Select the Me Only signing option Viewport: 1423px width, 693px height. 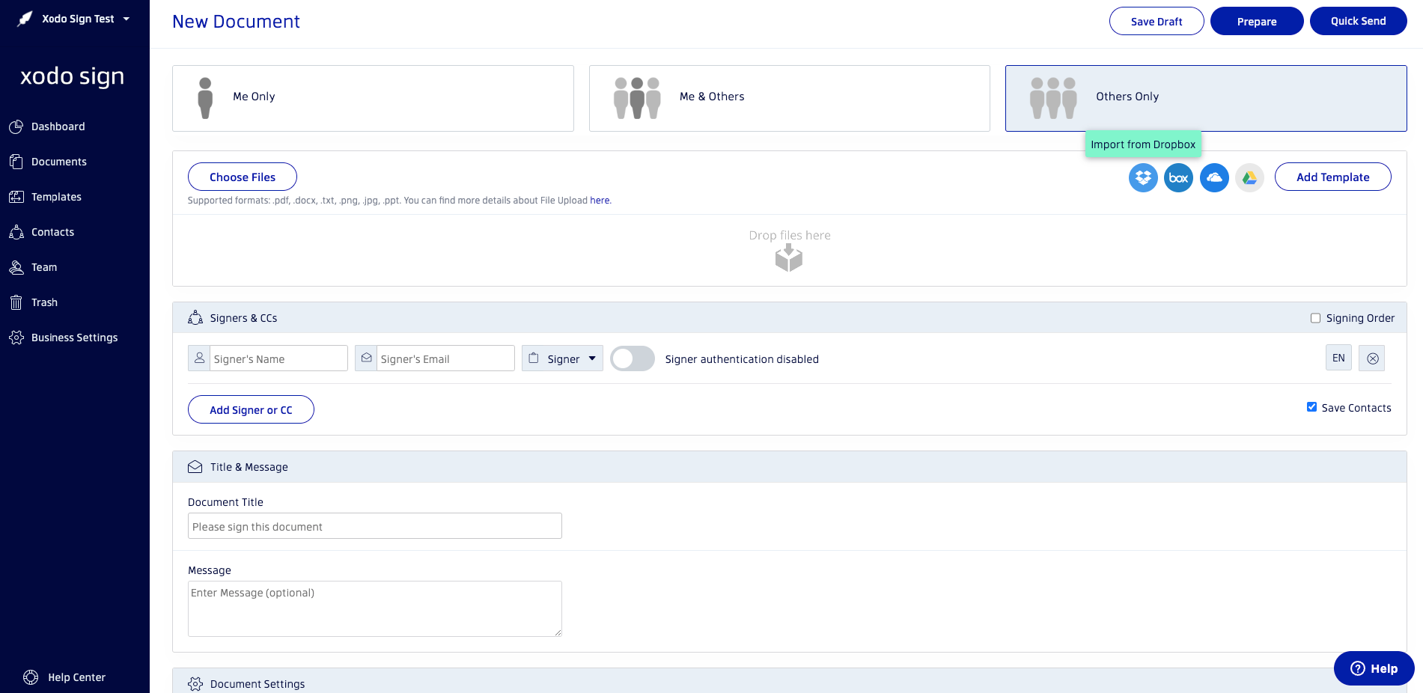point(373,97)
